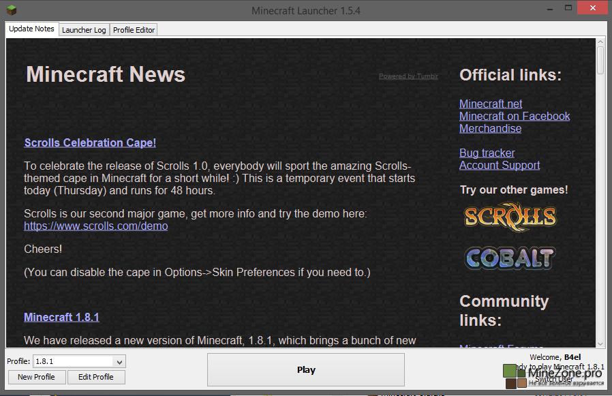Open the Minecraft on Facebook link
The height and width of the screenshot is (396, 612).
pyautogui.click(x=515, y=116)
